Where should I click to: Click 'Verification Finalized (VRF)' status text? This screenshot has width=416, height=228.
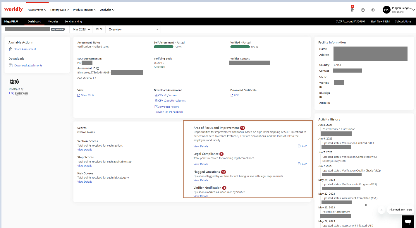93,47
